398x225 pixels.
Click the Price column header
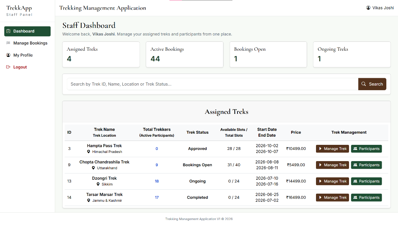coord(296,132)
